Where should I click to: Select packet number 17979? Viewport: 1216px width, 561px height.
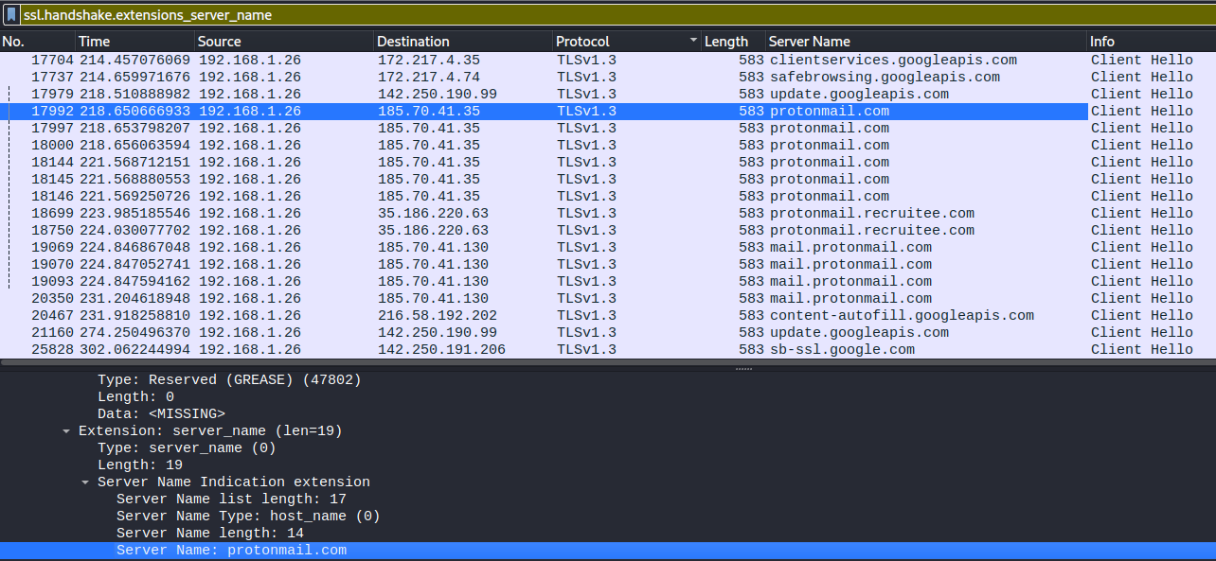click(x=608, y=94)
